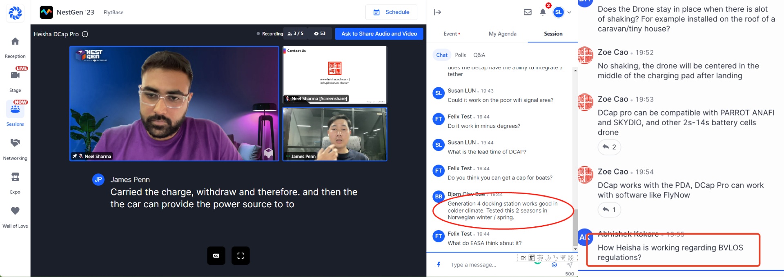784x277 pixels.
Task: Click Ask to Share Audio and Video
Action: pyautogui.click(x=379, y=34)
